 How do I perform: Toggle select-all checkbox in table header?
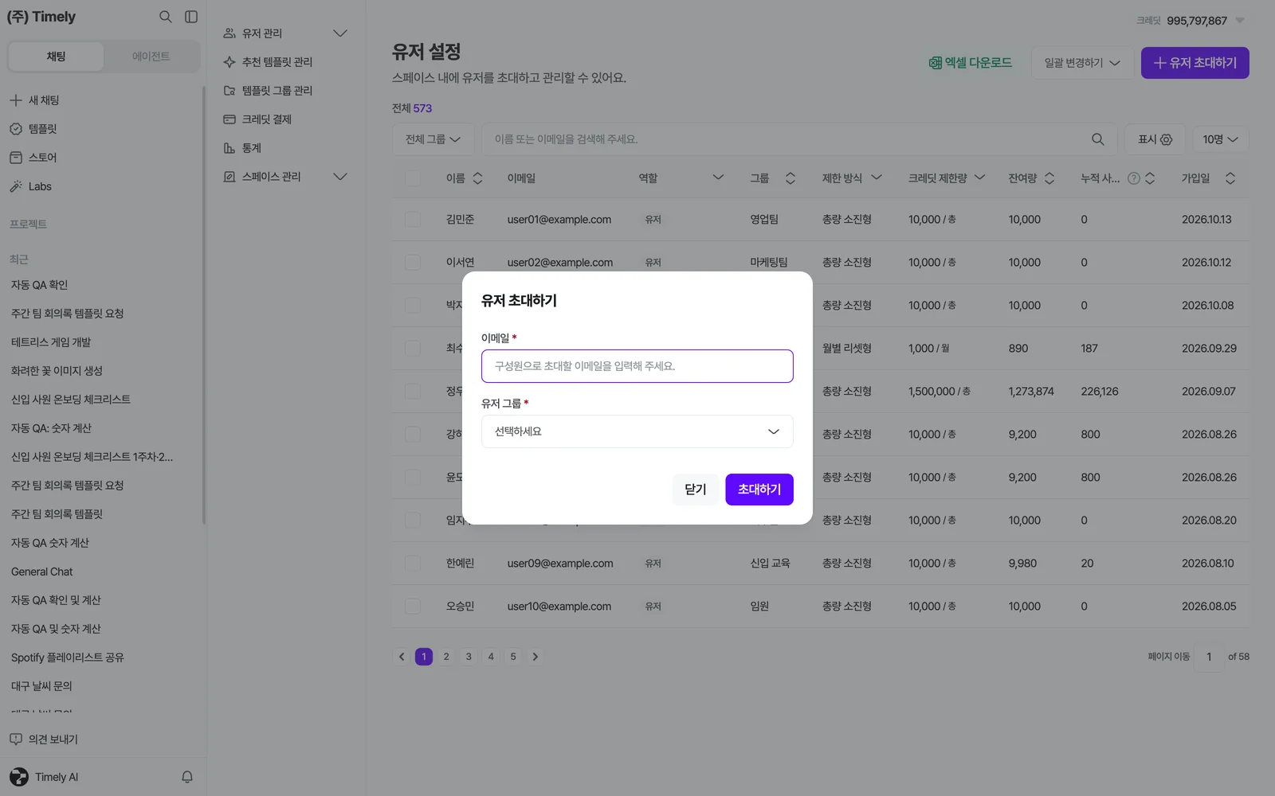[413, 178]
